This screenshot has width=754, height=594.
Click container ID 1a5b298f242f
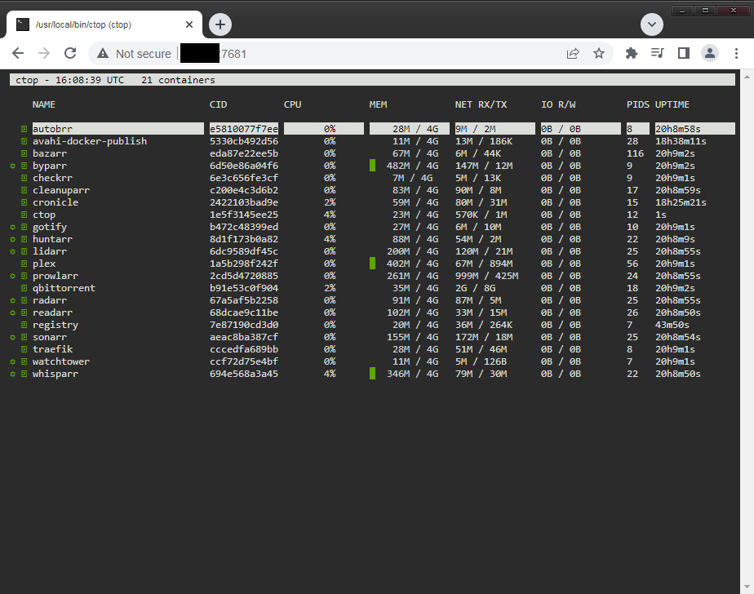(244, 264)
